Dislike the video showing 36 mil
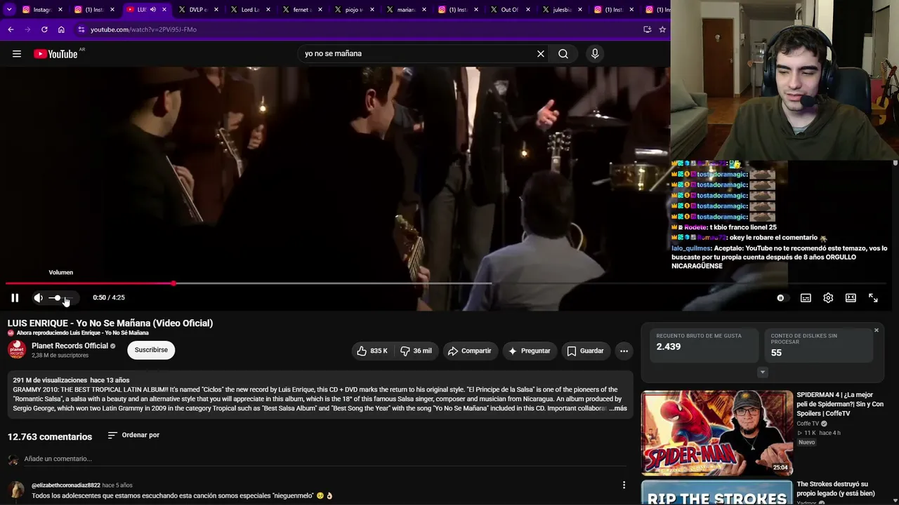The height and width of the screenshot is (505, 899). click(x=416, y=351)
